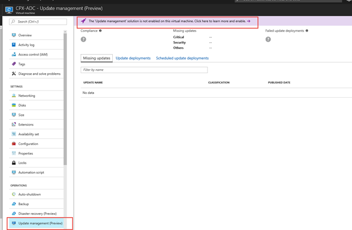The height and width of the screenshot is (230, 352).
Task: Click the Networking icon
Action: [14, 96]
